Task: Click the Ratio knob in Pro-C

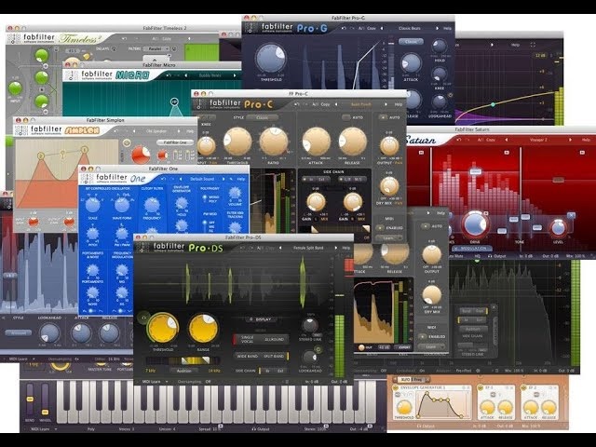Action: click(x=274, y=141)
